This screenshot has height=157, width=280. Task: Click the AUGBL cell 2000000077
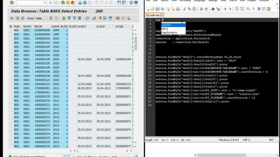(x=123, y=146)
